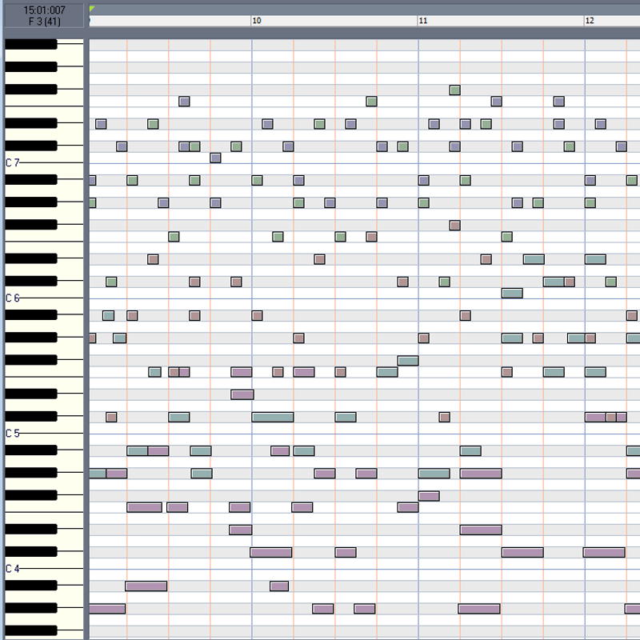This screenshot has width=640, height=640.
Task: Select the only green note on F#7 row
Action: [454, 90]
